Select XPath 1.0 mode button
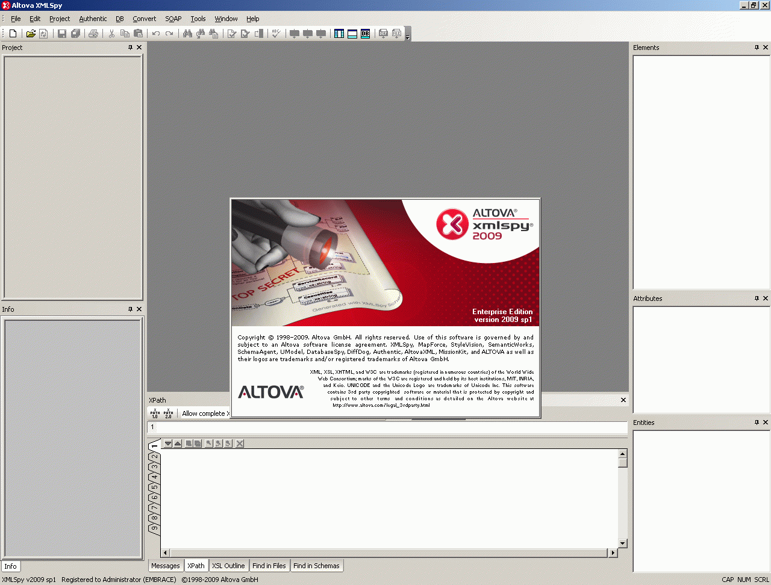 pyautogui.click(x=155, y=413)
